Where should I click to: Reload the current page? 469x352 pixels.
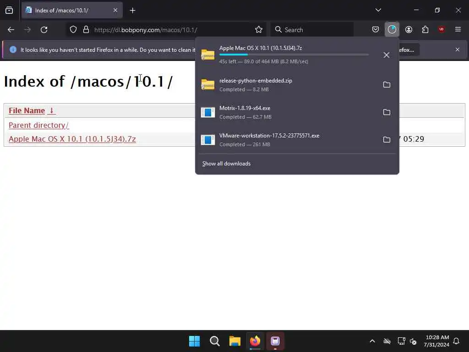click(44, 30)
